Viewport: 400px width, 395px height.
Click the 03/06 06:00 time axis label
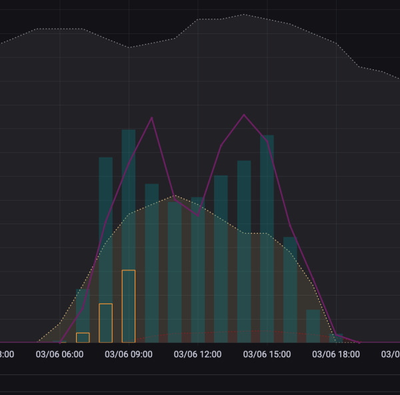pyautogui.click(x=59, y=354)
